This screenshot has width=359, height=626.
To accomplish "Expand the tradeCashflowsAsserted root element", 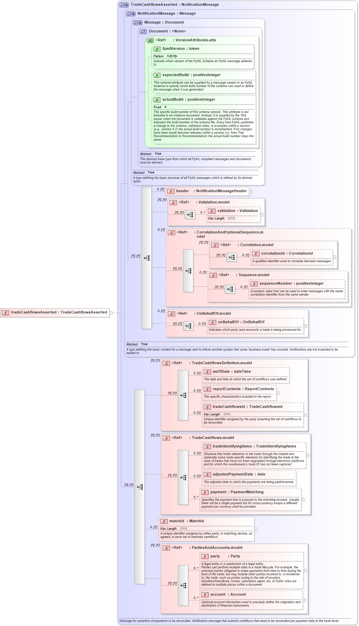I will click(x=111, y=312).
